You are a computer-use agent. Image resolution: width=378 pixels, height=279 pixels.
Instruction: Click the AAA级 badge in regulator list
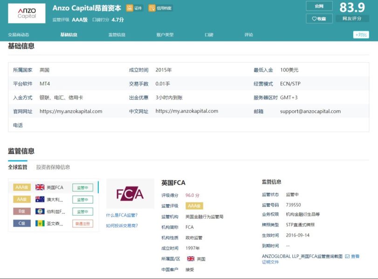coord(22,187)
